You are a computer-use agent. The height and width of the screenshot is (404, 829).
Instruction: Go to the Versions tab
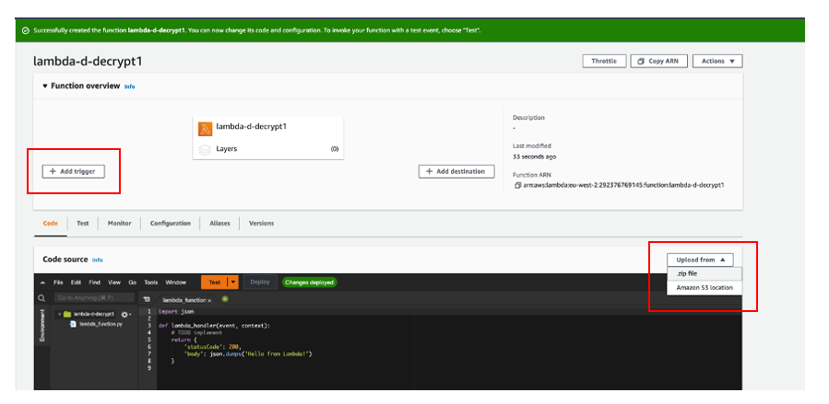click(261, 224)
